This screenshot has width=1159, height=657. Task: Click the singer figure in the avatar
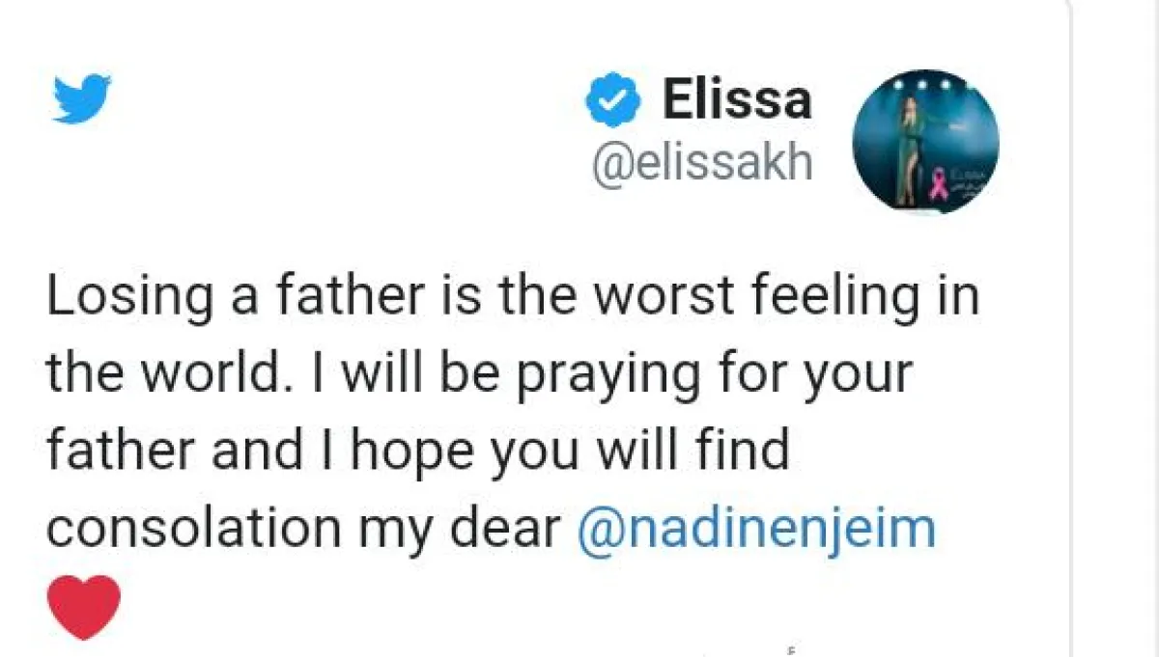[x=910, y=145]
